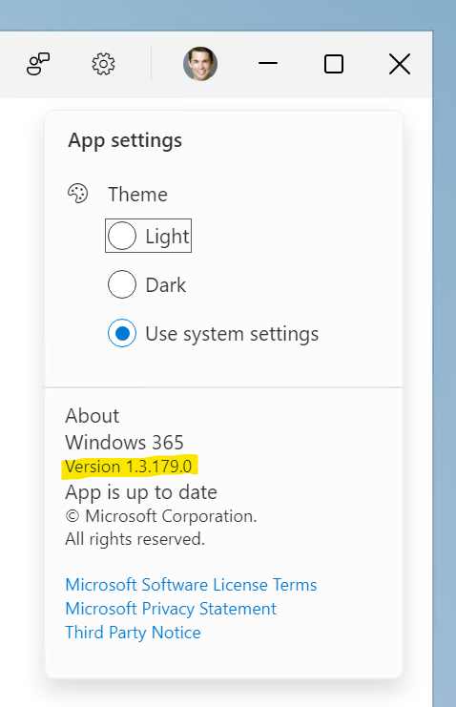Screen dimensions: 456x707
Task: Open the feedback icon in title bar
Action: [x=38, y=64]
